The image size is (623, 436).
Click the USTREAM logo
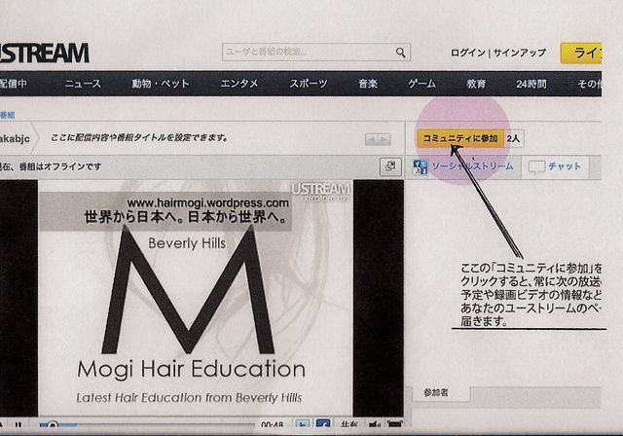coord(44,54)
